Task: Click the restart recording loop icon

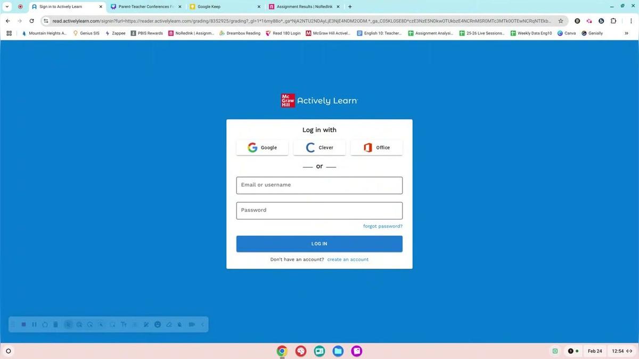Action: [x=45, y=324]
